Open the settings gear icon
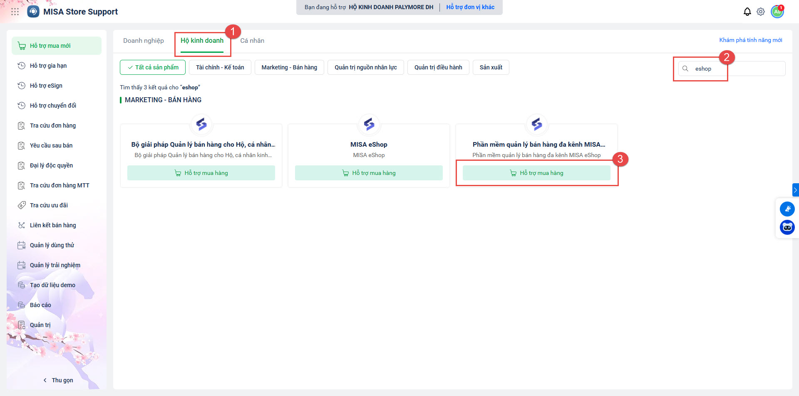The image size is (799, 396). [x=761, y=12]
